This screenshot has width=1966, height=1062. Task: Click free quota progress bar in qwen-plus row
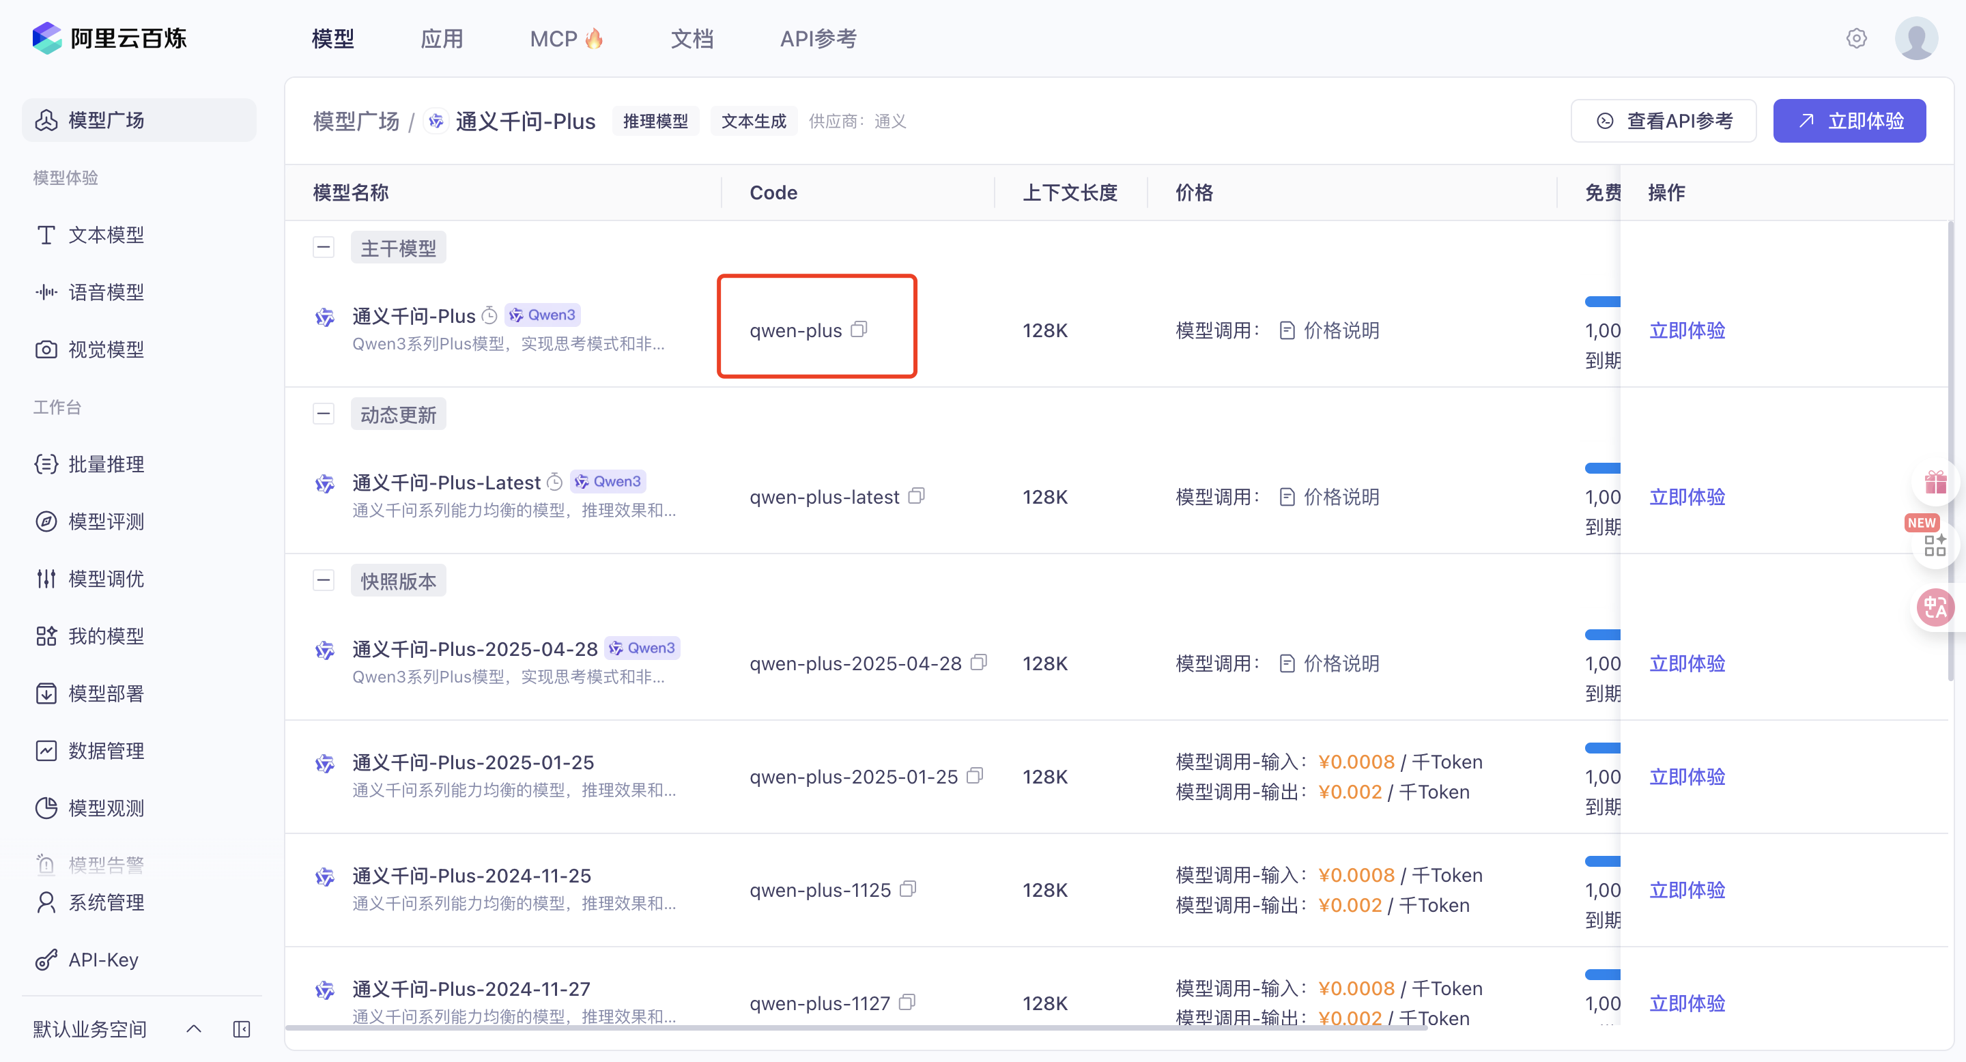[1602, 302]
